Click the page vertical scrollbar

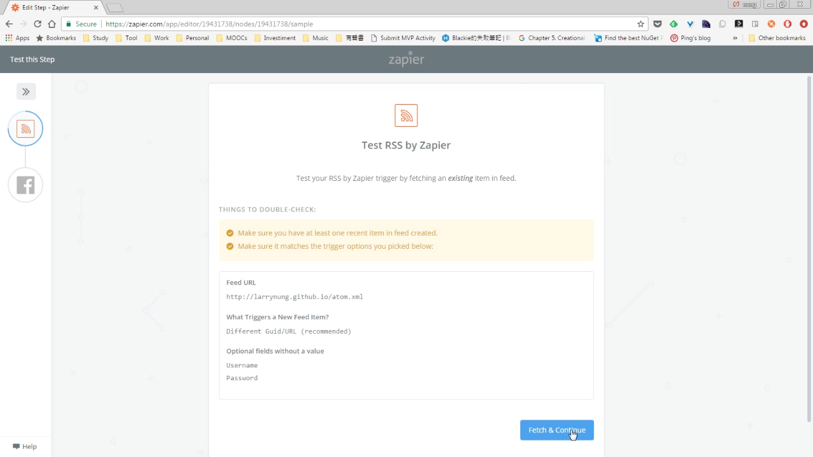pos(809,249)
